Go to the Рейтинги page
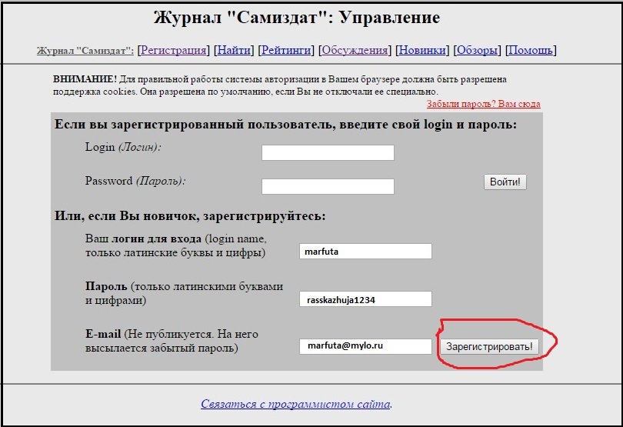 [x=285, y=51]
